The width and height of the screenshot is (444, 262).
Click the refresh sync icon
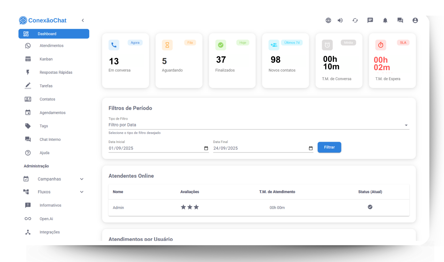click(355, 20)
